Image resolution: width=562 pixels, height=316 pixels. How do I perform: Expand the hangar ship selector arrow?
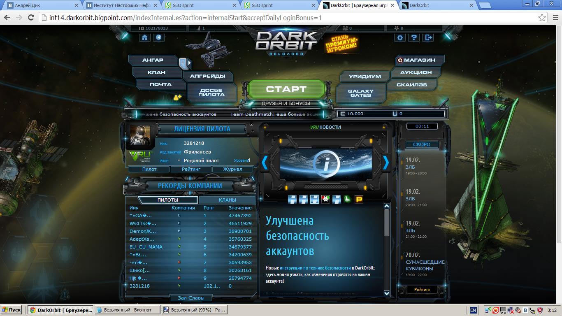[x=190, y=63]
